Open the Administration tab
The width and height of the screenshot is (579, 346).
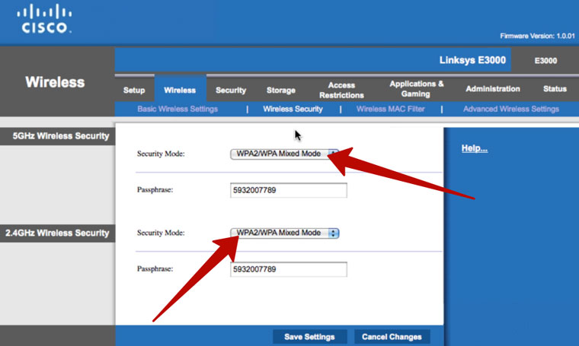(493, 89)
